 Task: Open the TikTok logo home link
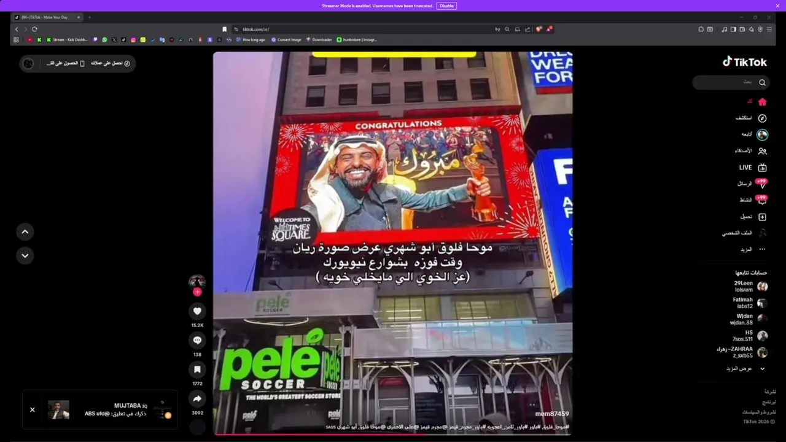point(744,62)
